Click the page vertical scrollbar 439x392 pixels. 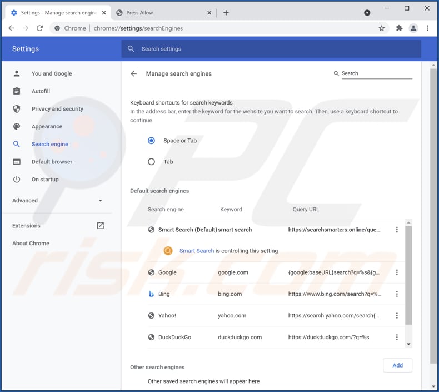(433, 216)
